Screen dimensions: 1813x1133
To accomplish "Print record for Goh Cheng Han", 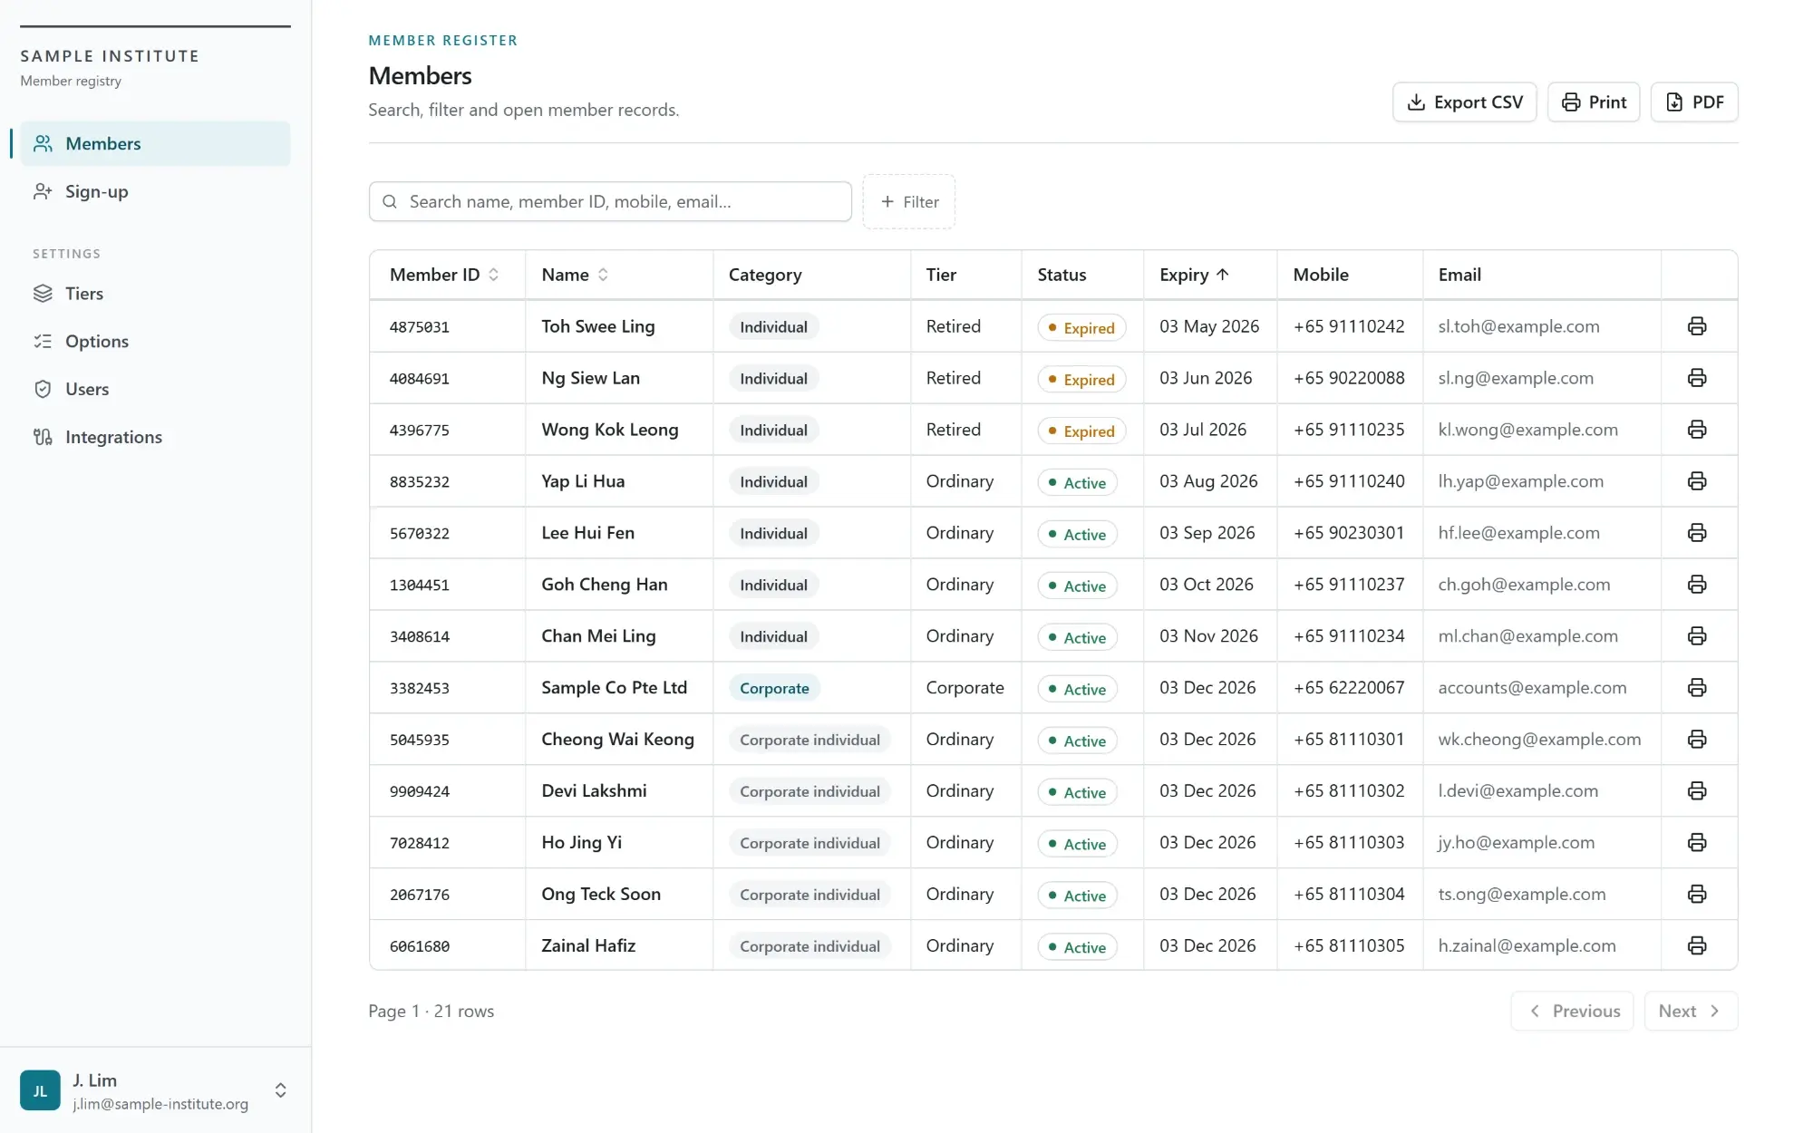I will (x=1697, y=585).
